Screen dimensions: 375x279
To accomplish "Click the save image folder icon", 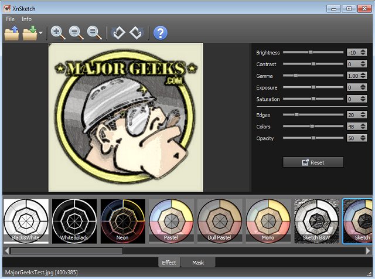I will point(30,33).
